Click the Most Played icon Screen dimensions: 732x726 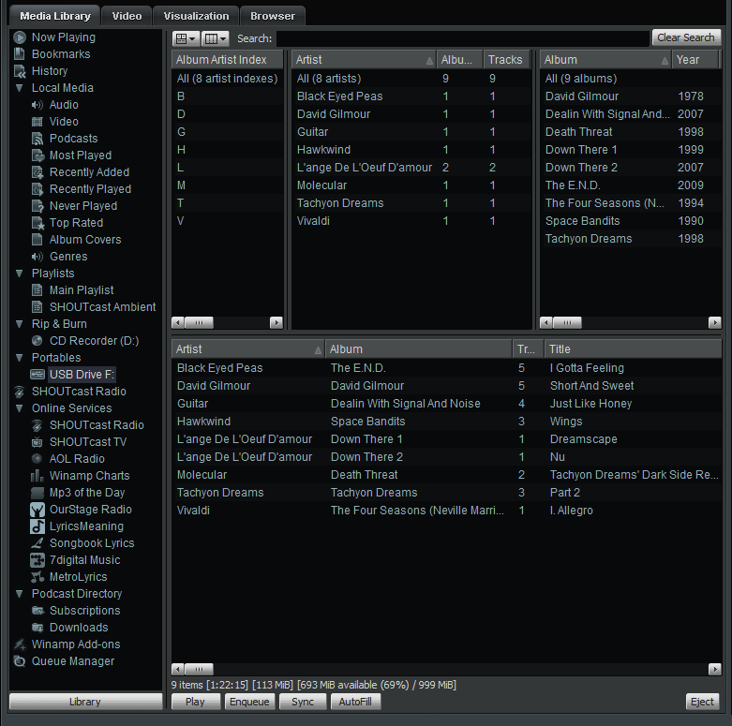[37, 156]
